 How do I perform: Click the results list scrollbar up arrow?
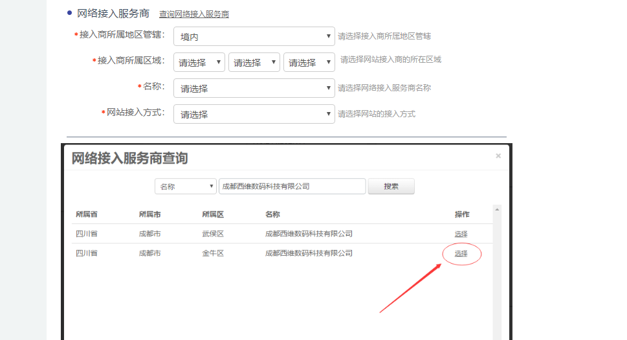tap(496, 209)
